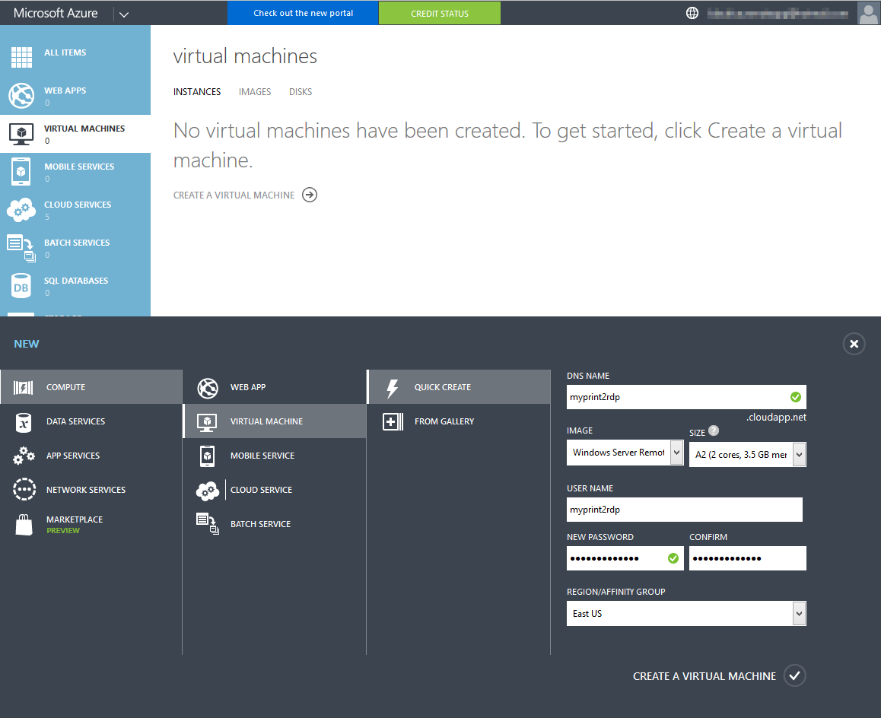Click the SQL Databases DB icon
Viewport: 881px width, 718px height.
pyautogui.click(x=21, y=285)
